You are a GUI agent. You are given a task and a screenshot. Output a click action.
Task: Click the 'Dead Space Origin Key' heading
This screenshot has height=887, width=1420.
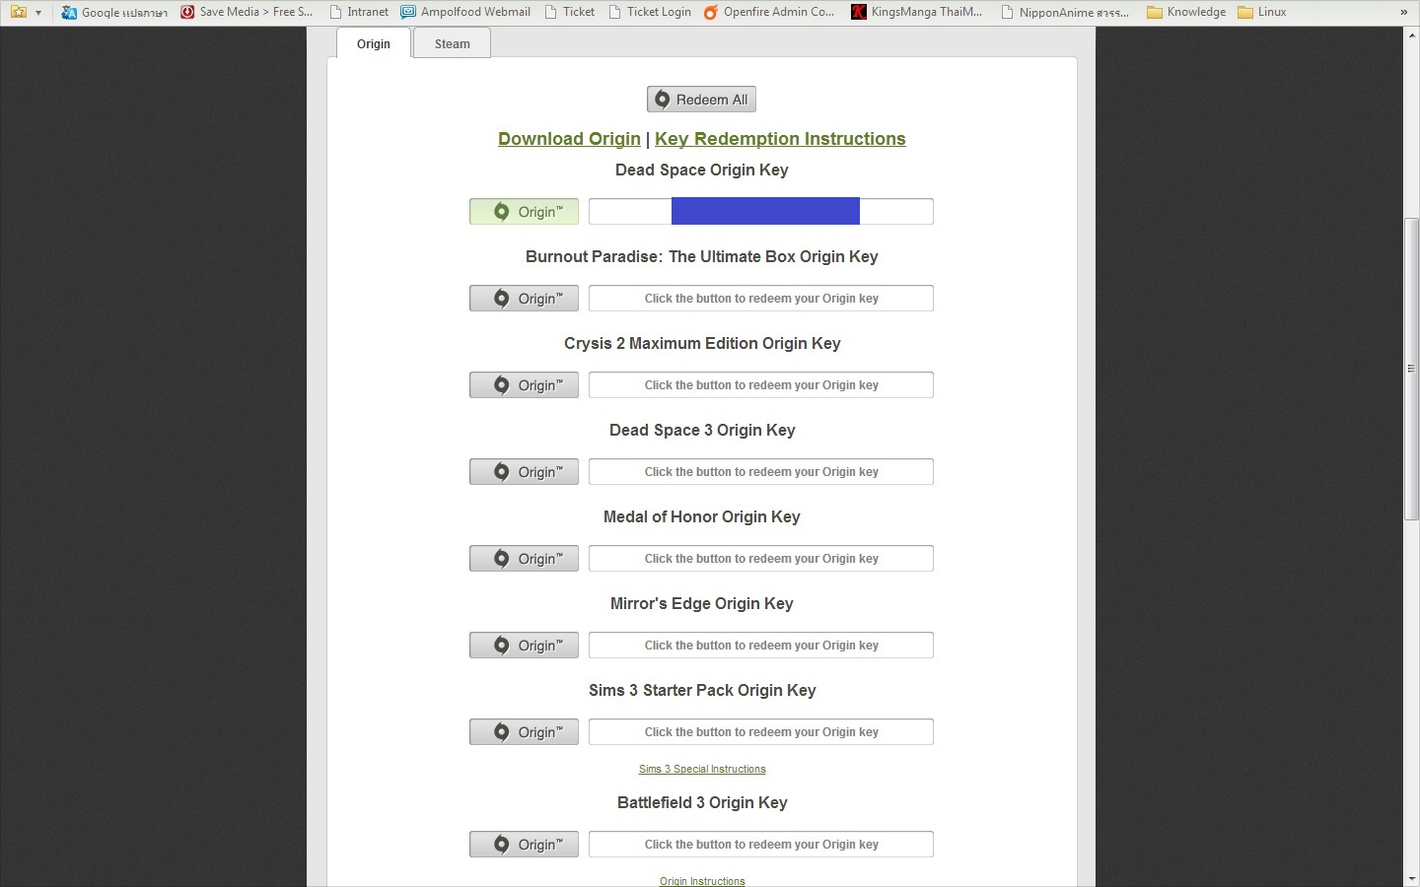[x=702, y=171]
